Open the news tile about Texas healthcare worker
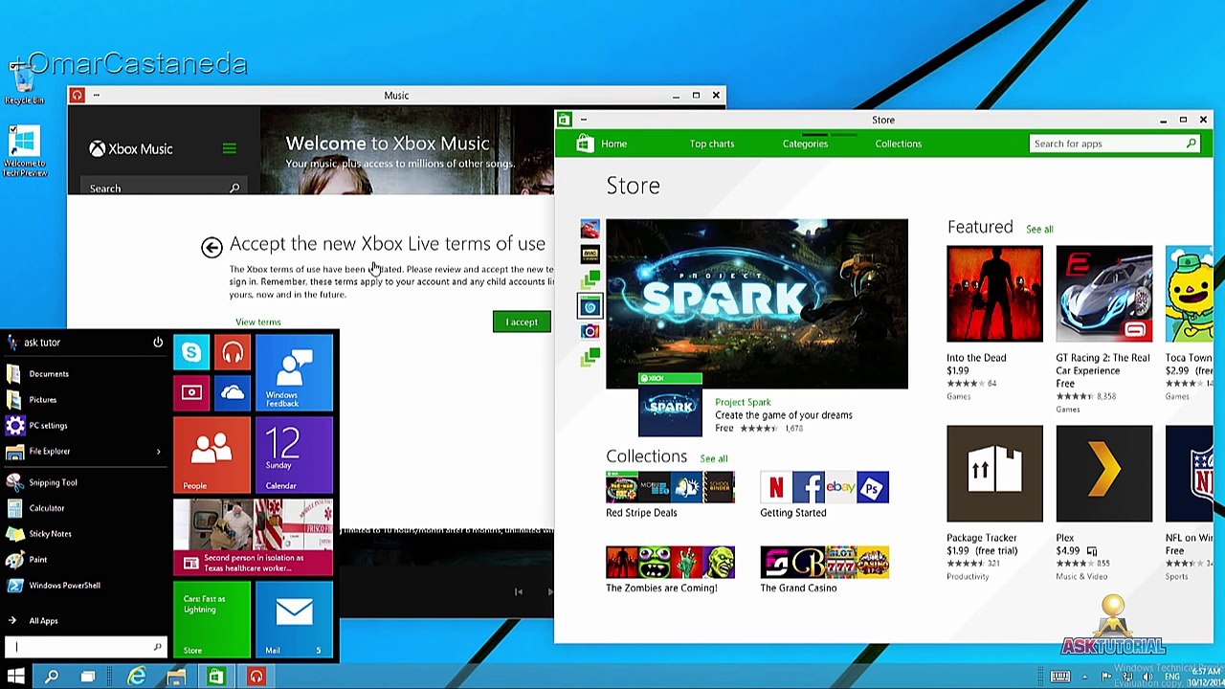Screen dimensions: 1225x689 point(253,537)
